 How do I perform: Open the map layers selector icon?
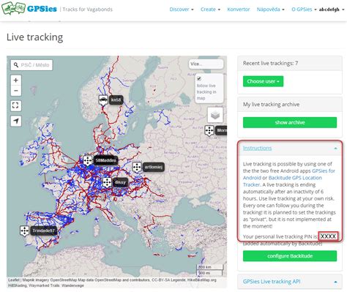point(215,115)
